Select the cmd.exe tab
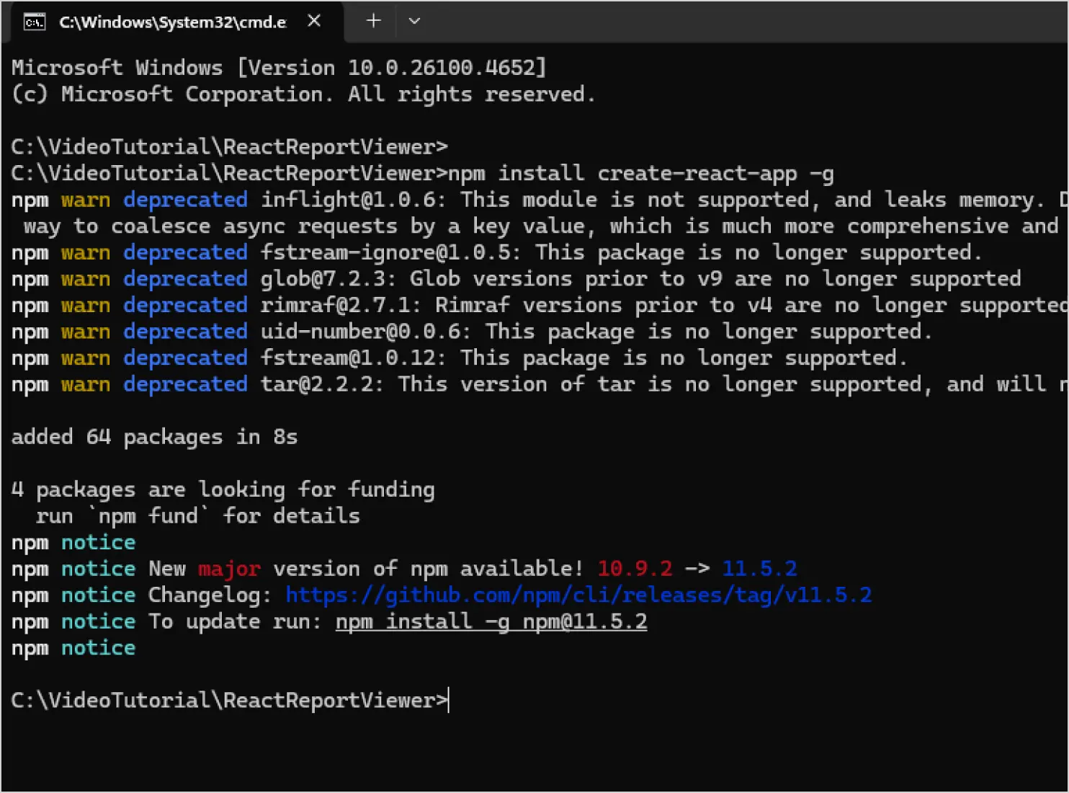Viewport: 1069px width, 793px height. click(x=173, y=22)
